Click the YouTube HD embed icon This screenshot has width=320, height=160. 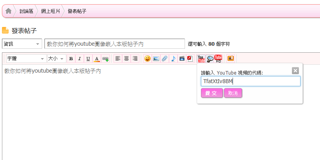(219, 59)
